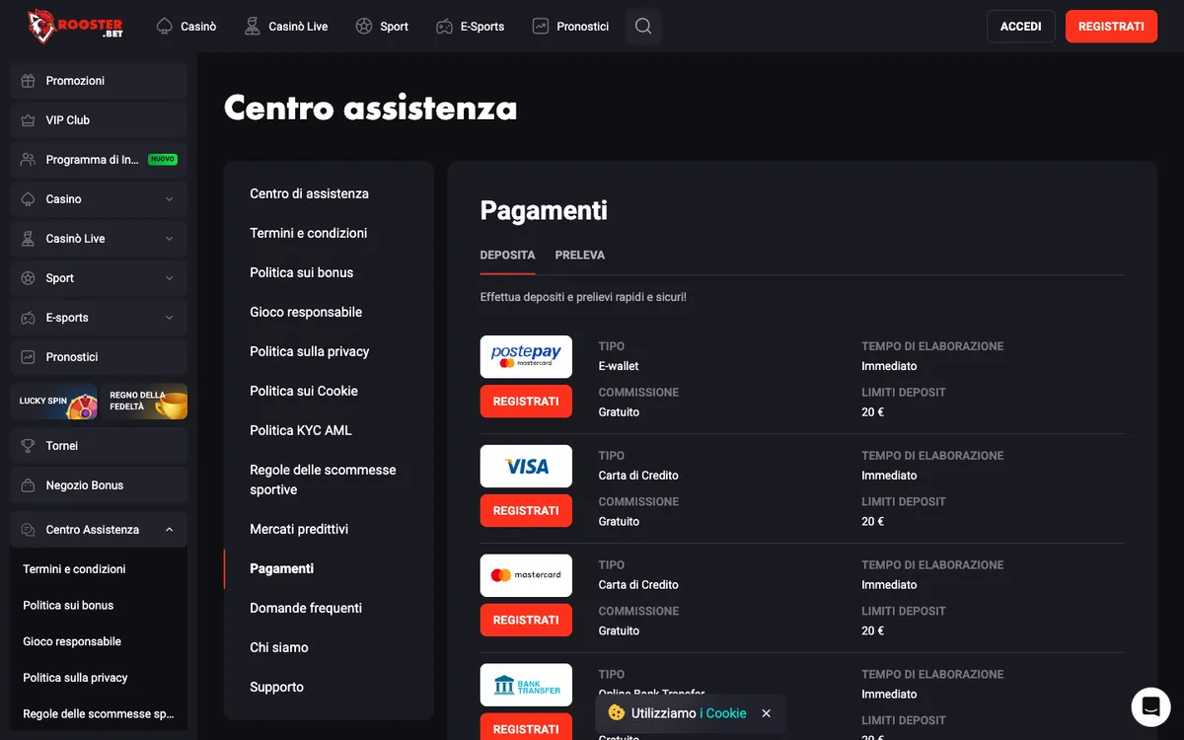
Task: Click the Programma di Invito people icon
Action: point(28,160)
